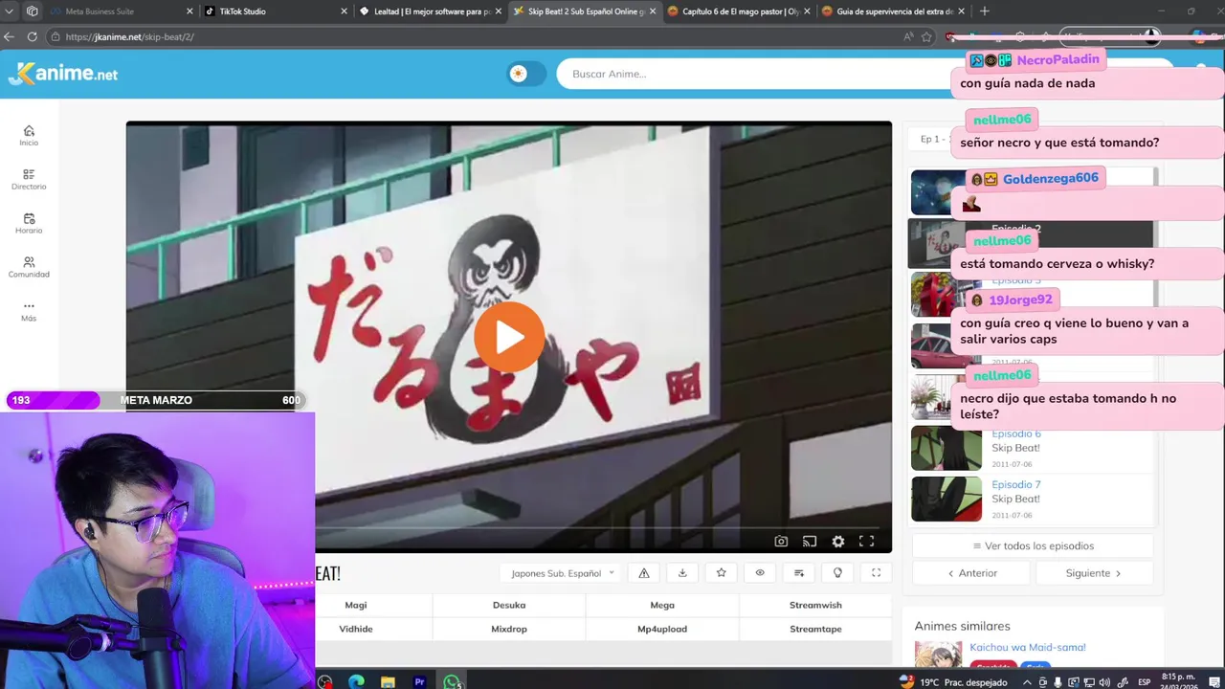The width and height of the screenshot is (1225, 689).
Task: Open a new browser tab with plus
Action: [985, 11]
